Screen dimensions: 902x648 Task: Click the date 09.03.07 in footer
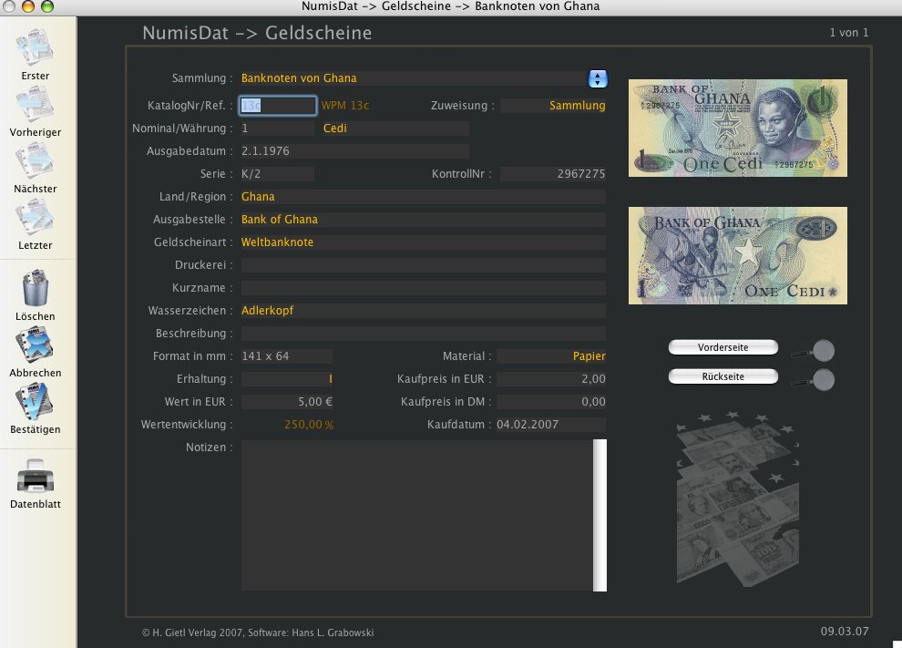pyautogui.click(x=845, y=632)
